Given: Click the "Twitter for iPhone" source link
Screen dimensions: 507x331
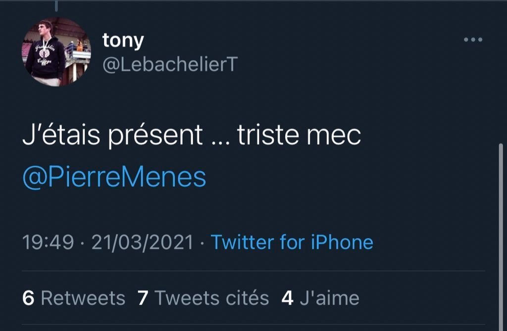Looking at the screenshot, I should click(x=292, y=242).
